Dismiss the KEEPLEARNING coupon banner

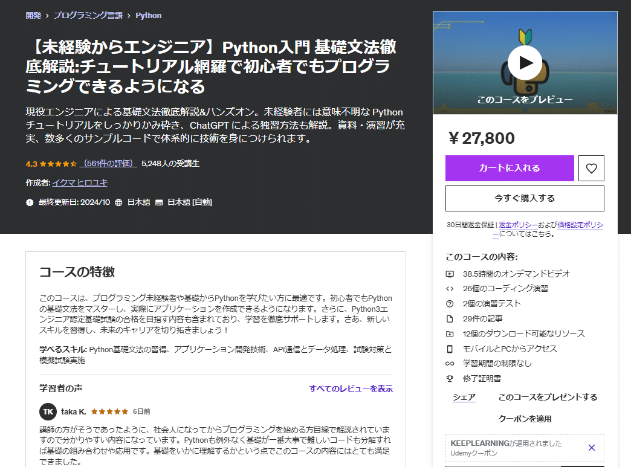pos(591,448)
